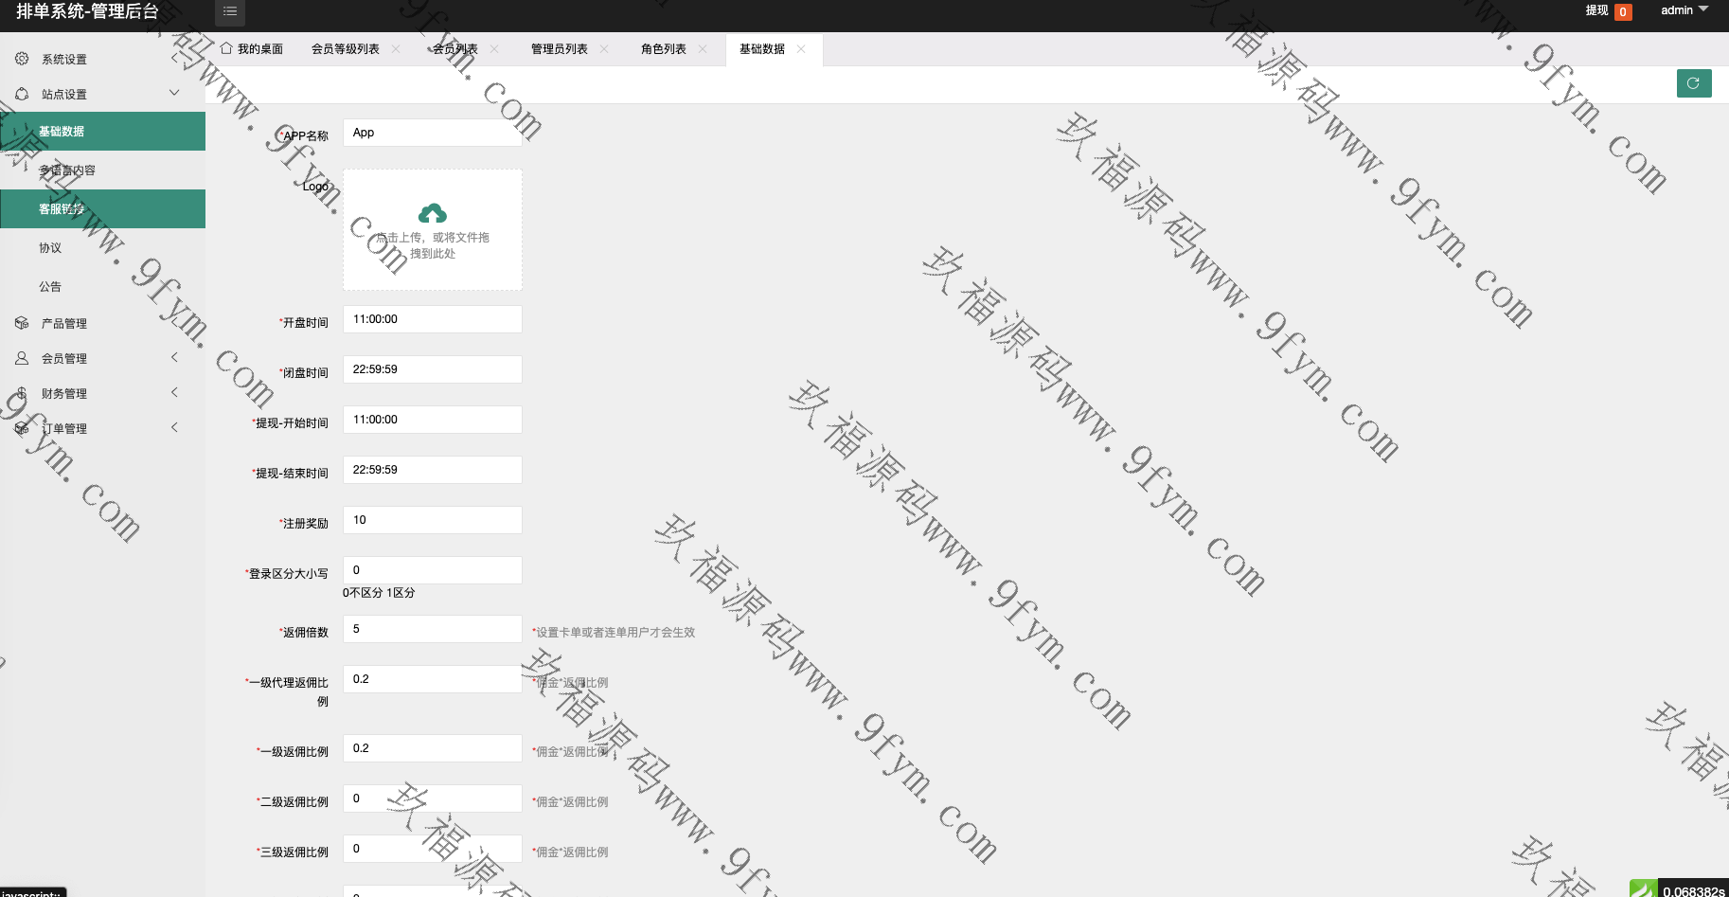Close the 基础数据 tab
Image resolution: width=1729 pixels, height=897 pixels.
point(801,49)
